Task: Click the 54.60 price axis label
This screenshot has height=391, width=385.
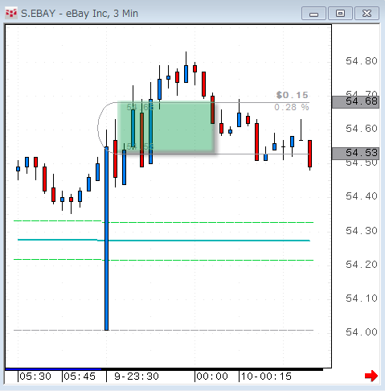Action: (x=362, y=129)
